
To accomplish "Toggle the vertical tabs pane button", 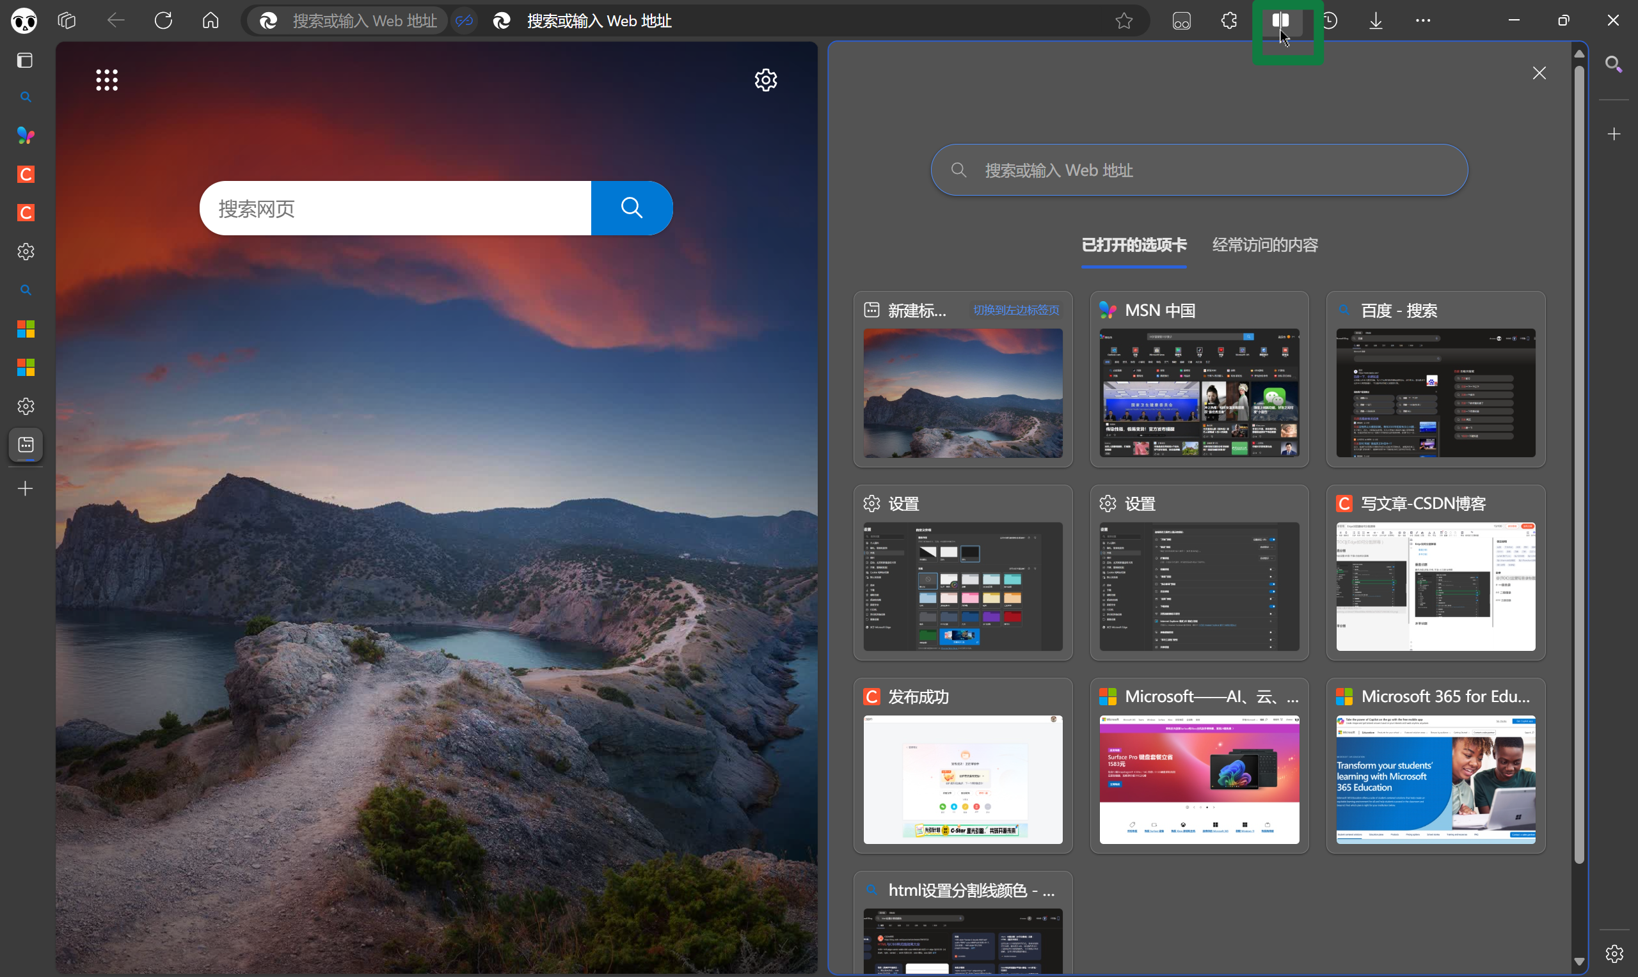I will [x=25, y=61].
